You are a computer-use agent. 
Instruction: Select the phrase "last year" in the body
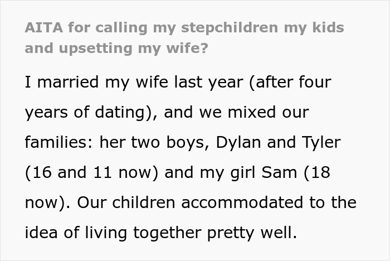pos(208,83)
